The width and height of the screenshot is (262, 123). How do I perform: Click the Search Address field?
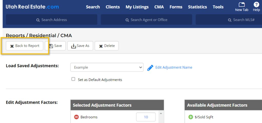click(51, 20)
